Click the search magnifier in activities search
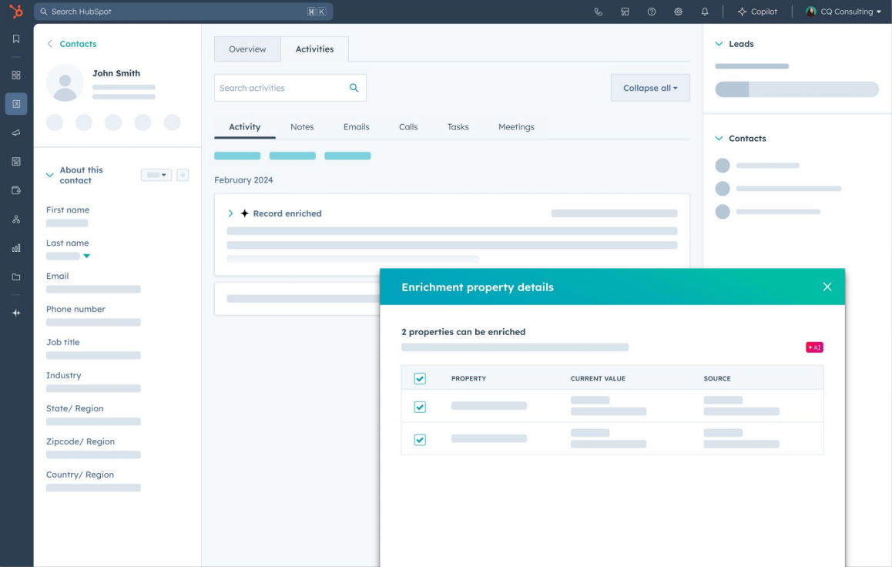 click(x=354, y=88)
